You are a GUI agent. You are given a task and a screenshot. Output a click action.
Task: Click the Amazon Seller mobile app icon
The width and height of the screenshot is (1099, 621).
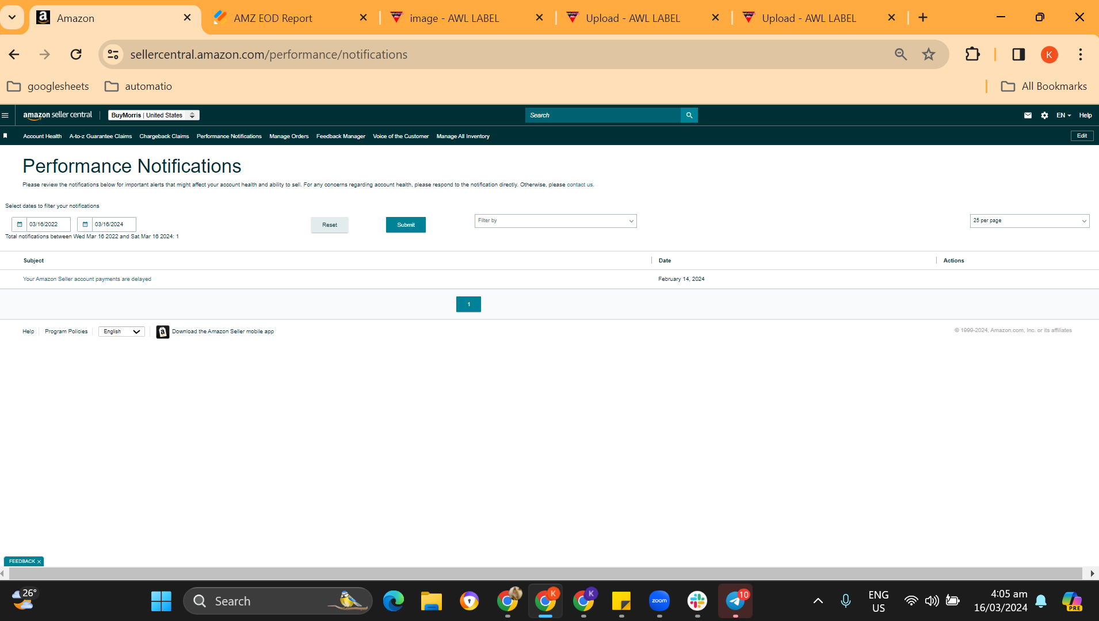click(163, 332)
